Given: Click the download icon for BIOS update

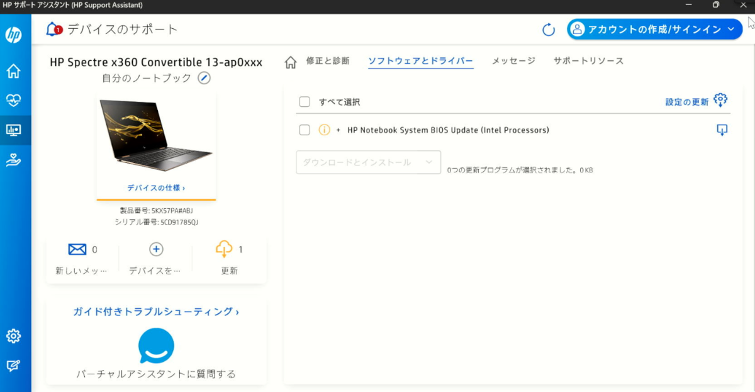Looking at the screenshot, I should coord(722,130).
